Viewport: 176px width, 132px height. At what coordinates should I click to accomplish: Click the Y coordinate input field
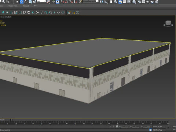pyautogui.click(x=136, y=127)
